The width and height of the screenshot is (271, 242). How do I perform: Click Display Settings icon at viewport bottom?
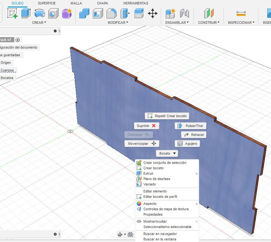(x=130, y=234)
